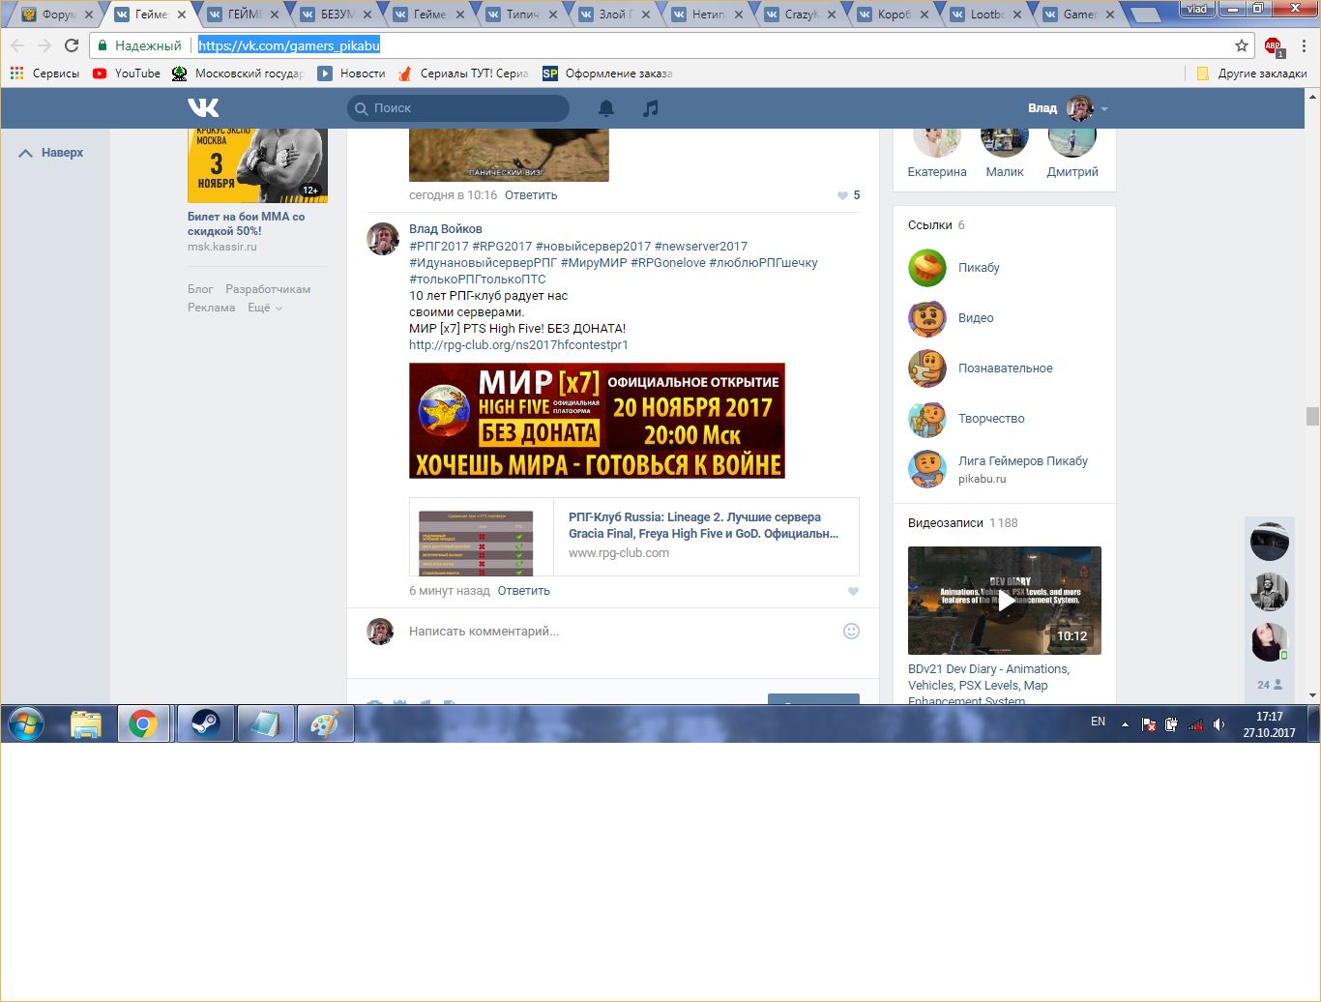Open the Другие закладки bookmarks folder
1321x1002 pixels.
[x=1251, y=74]
